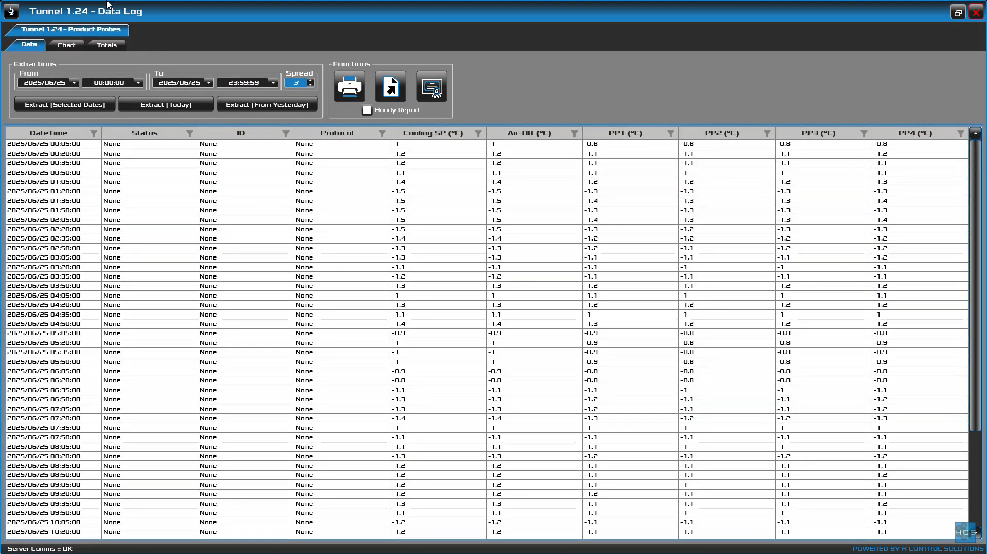
Task: Select the row 2025/06/25 00:05:00
Action: coord(487,144)
